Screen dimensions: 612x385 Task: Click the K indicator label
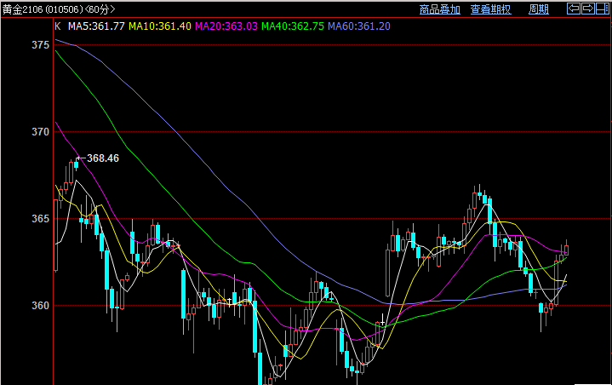[x=58, y=26]
